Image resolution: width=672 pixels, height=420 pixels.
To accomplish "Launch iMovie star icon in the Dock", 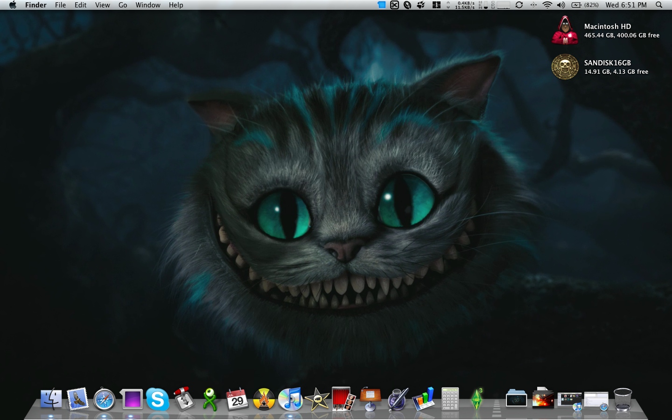I will pyautogui.click(x=317, y=399).
